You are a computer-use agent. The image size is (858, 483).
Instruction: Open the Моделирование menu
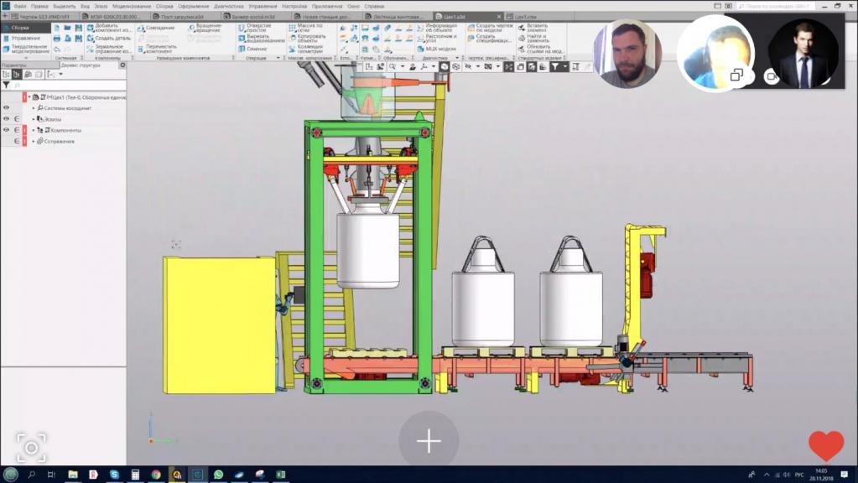[132, 6]
